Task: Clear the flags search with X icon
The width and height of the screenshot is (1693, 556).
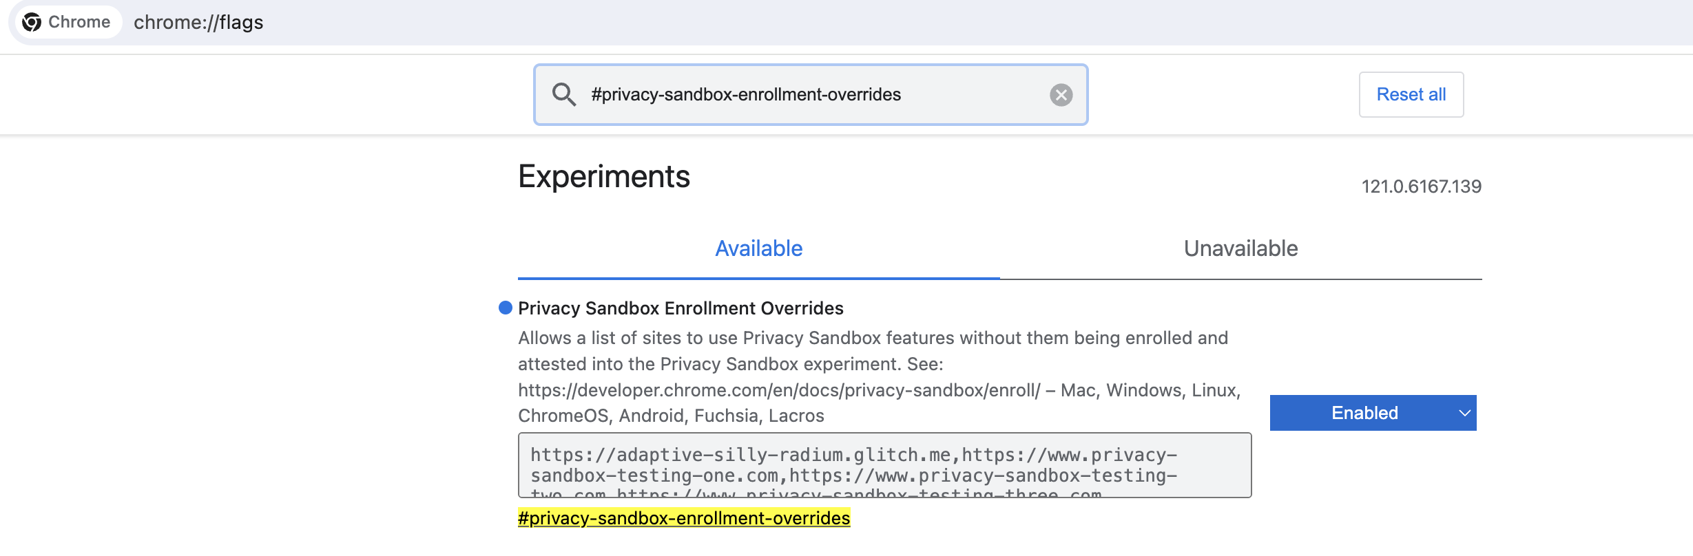Action: coord(1061,95)
